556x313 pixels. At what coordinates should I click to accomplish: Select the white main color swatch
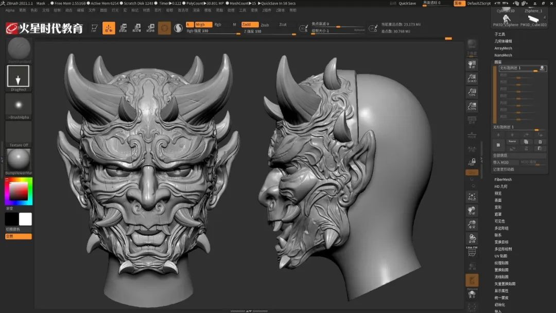click(25, 219)
